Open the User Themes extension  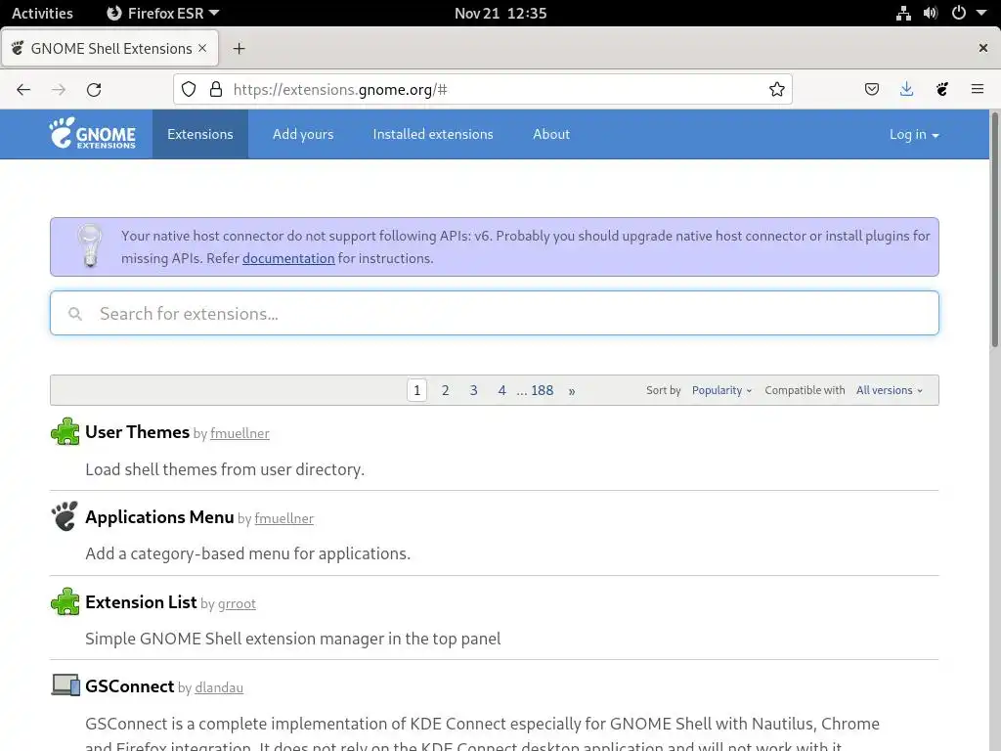[137, 431]
